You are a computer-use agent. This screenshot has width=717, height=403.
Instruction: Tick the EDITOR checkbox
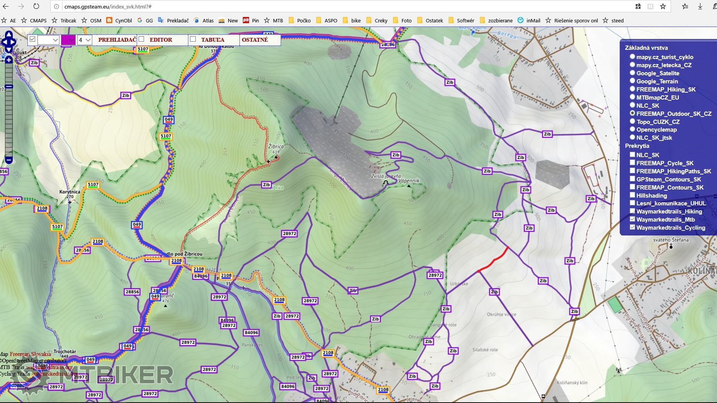click(141, 39)
